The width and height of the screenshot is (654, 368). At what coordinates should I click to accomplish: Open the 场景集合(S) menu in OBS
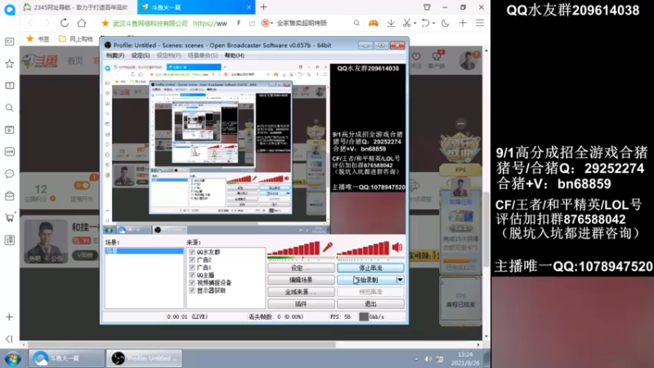203,55
